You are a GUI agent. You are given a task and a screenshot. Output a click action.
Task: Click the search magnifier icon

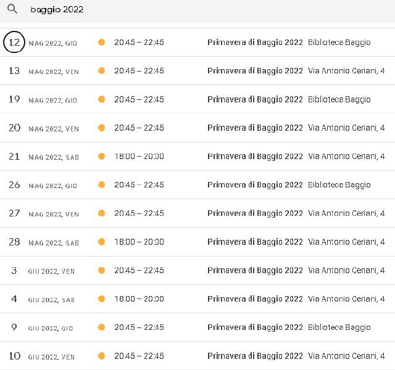12,9
